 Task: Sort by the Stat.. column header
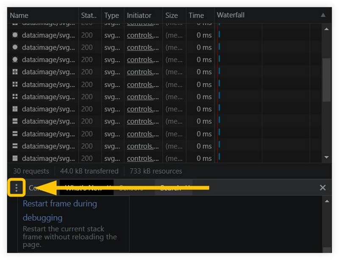click(x=90, y=15)
